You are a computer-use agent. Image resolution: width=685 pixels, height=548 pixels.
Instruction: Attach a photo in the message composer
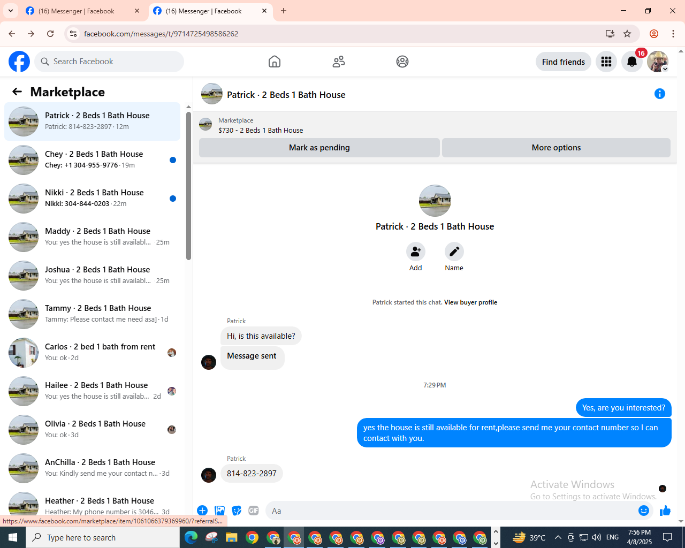(x=219, y=511)
